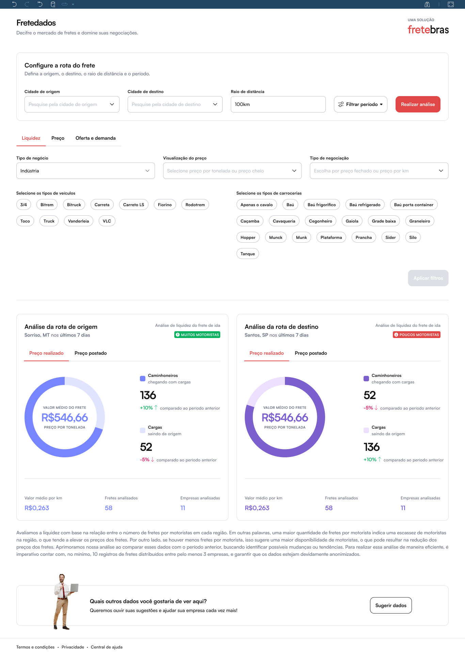
Task: Open the Cidade de origem dropdown
Action: [x=72, y=104]
